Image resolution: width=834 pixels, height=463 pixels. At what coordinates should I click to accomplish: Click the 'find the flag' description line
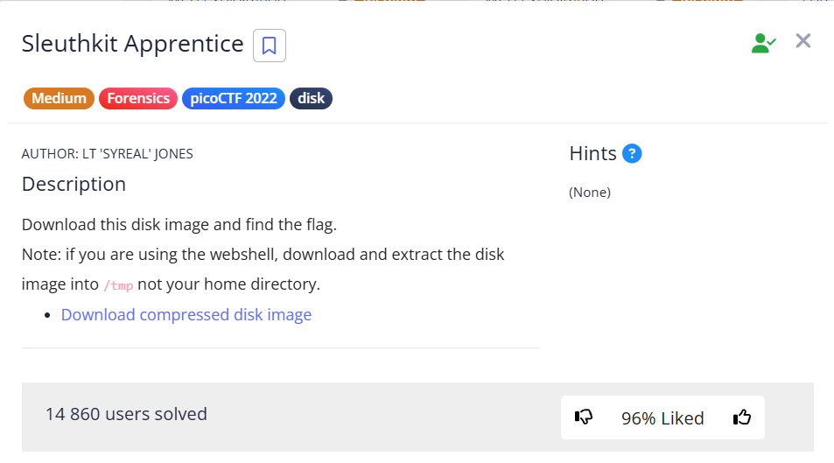(x=179, y=225)
